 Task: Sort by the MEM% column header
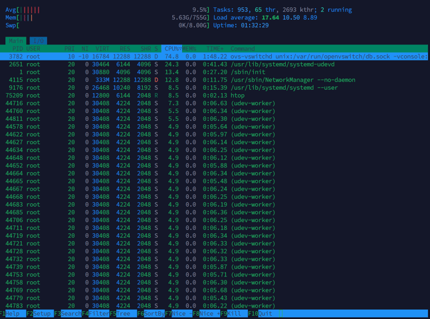189,49
